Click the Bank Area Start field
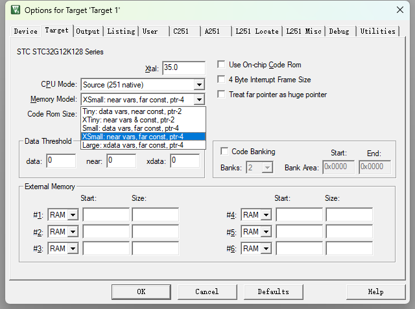Viewport: 415px width, 309px height. click(x=338, y=167)
